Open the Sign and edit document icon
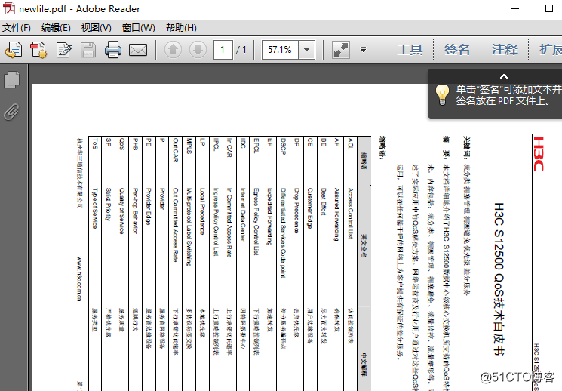This screenshot has width=562, height=391. [x=64, y=50]
